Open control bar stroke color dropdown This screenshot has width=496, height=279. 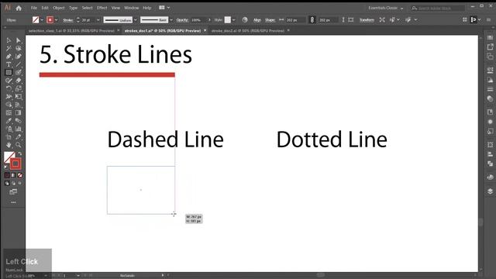(56, 20)
